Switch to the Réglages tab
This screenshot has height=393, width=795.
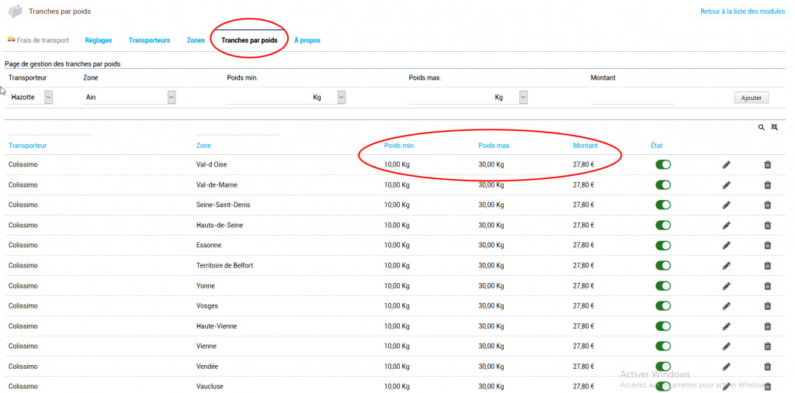point(99,40)
